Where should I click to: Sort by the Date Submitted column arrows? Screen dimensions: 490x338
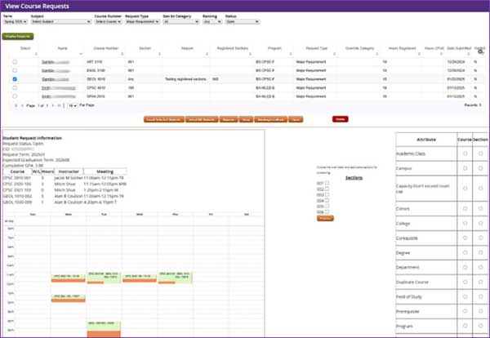coord(469,54)
